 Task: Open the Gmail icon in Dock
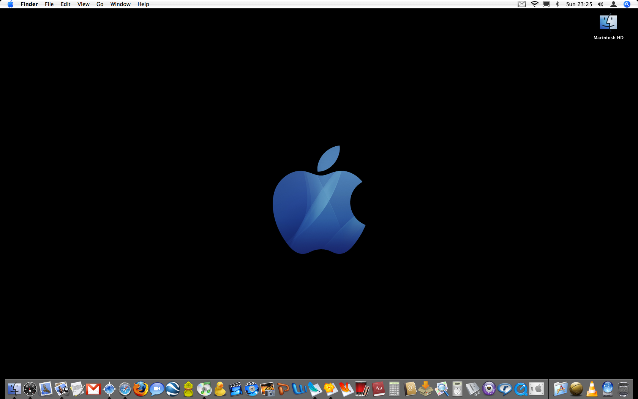[93, 389]
